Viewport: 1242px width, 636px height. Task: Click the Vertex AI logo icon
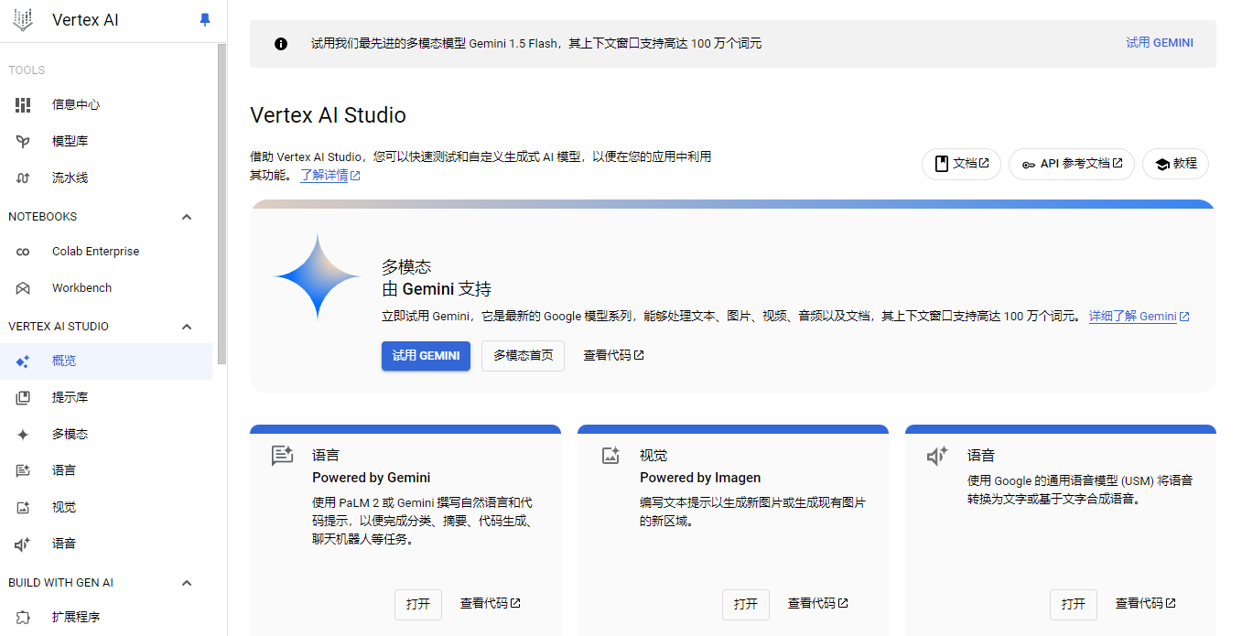[x=23, y=19]
